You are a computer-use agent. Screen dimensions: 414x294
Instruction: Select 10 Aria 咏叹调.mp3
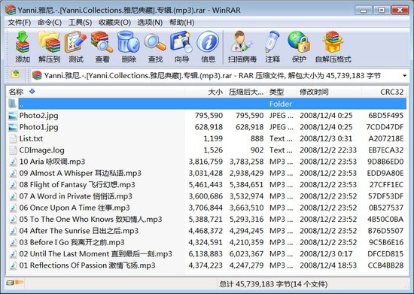206,162
